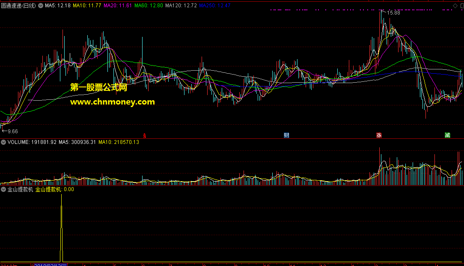Screen dimensions: 464x266
Task: Click the volume MA5: 300936.31 label
Action: pos(77,142)
